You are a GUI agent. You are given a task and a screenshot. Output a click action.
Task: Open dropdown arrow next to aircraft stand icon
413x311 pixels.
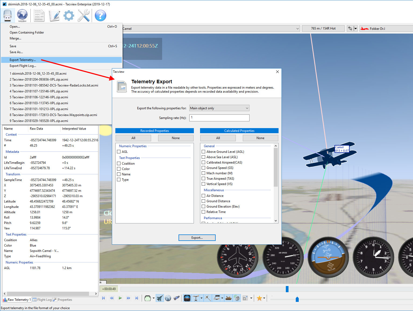tap(201, 298)
